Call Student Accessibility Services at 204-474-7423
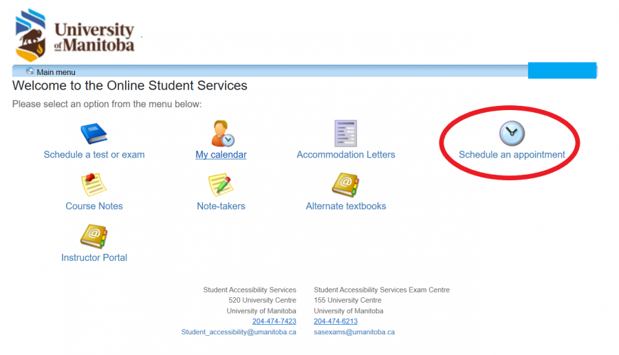The height and width of the screenshot is (355, 619). pos(274,321)
